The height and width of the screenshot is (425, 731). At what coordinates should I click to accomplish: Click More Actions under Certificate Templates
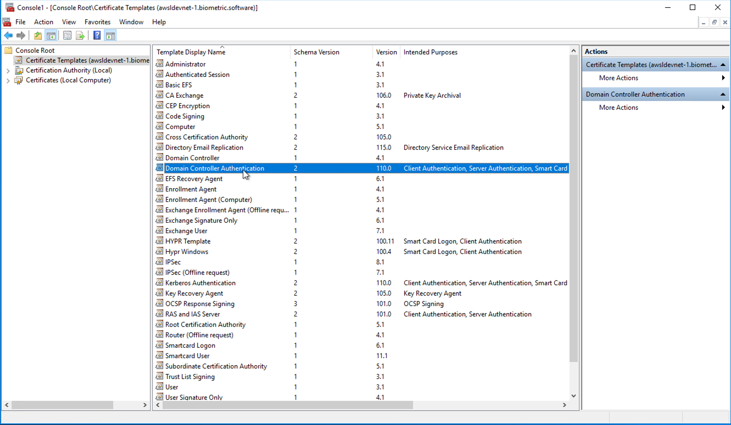pos(618,78)
